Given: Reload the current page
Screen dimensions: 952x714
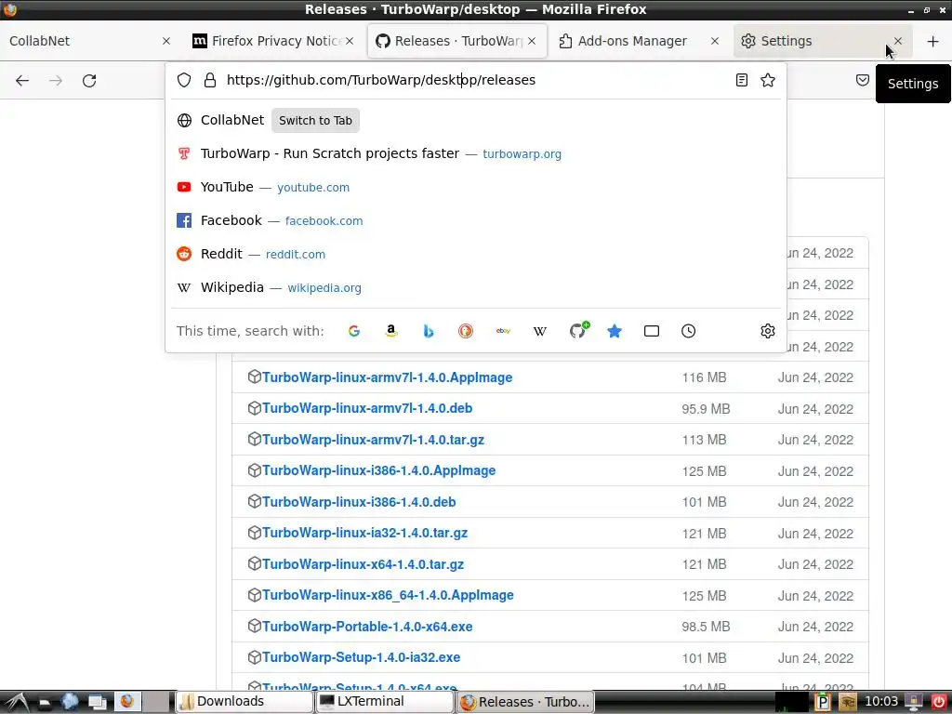Looking at the screenshot, I should [89, 81].
